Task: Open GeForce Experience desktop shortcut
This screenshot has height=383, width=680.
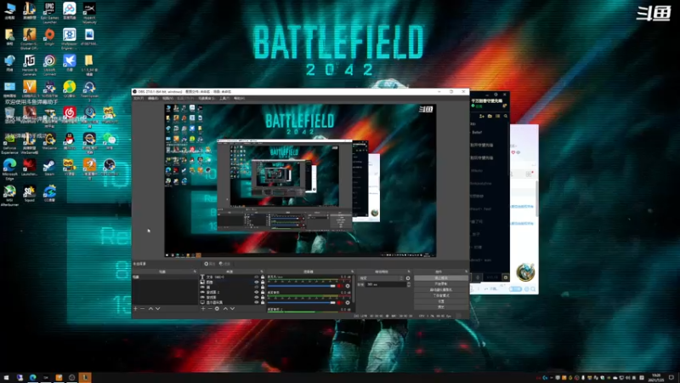Action: [9, 143]
